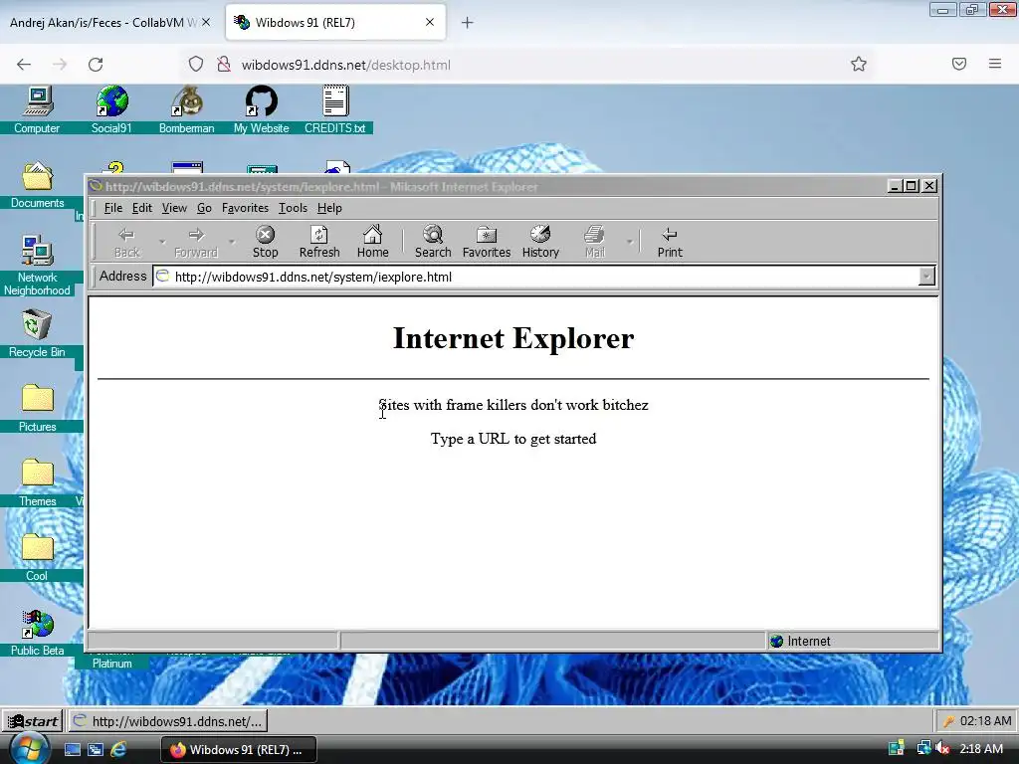
Task: Expand the Mail button dropdown arrow
Action: [x=629, y=242]
